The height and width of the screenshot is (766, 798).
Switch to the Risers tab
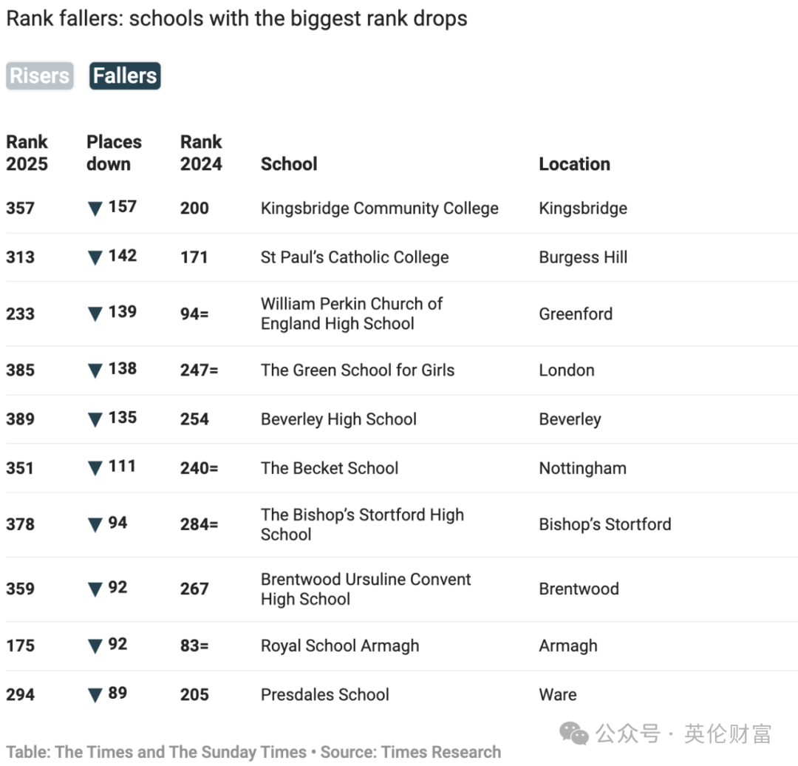tap(40, 76)
